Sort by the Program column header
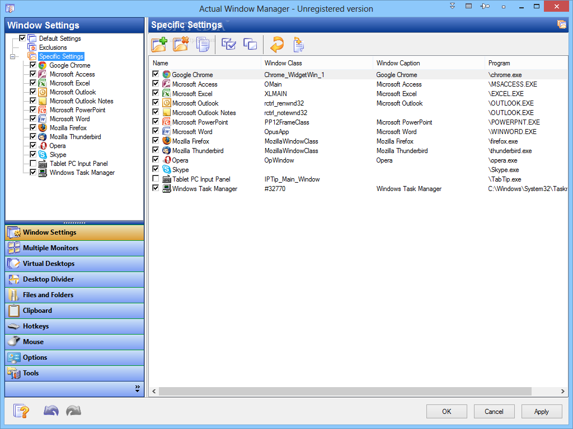Viewport: 573px width, 429px height. tap(526, 63)
